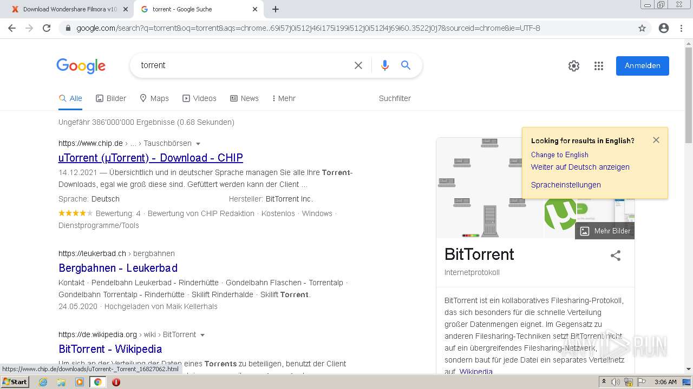693x389 pixels.
Task: Open uTorrent (µTorrent) - Download - CHIP result
Action: 151,158
